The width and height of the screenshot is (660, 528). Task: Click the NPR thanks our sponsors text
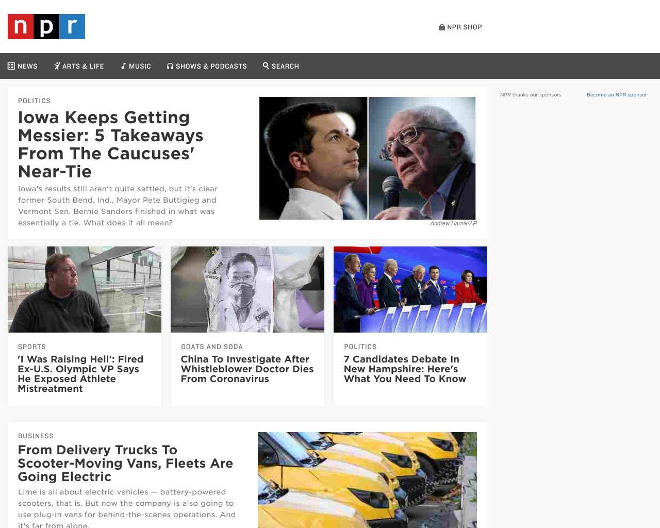click(x=531, y=95)
